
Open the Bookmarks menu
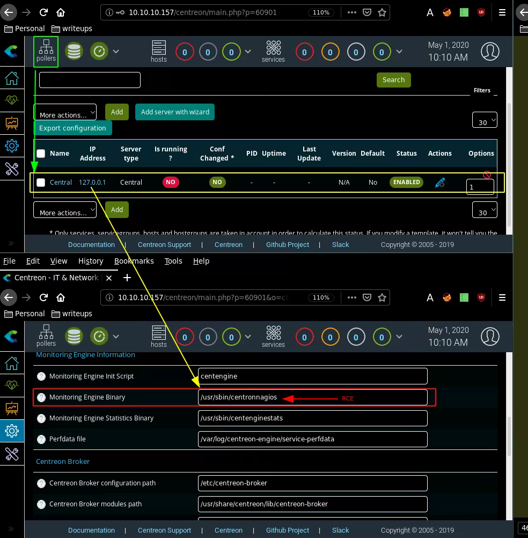pos(134,261)
